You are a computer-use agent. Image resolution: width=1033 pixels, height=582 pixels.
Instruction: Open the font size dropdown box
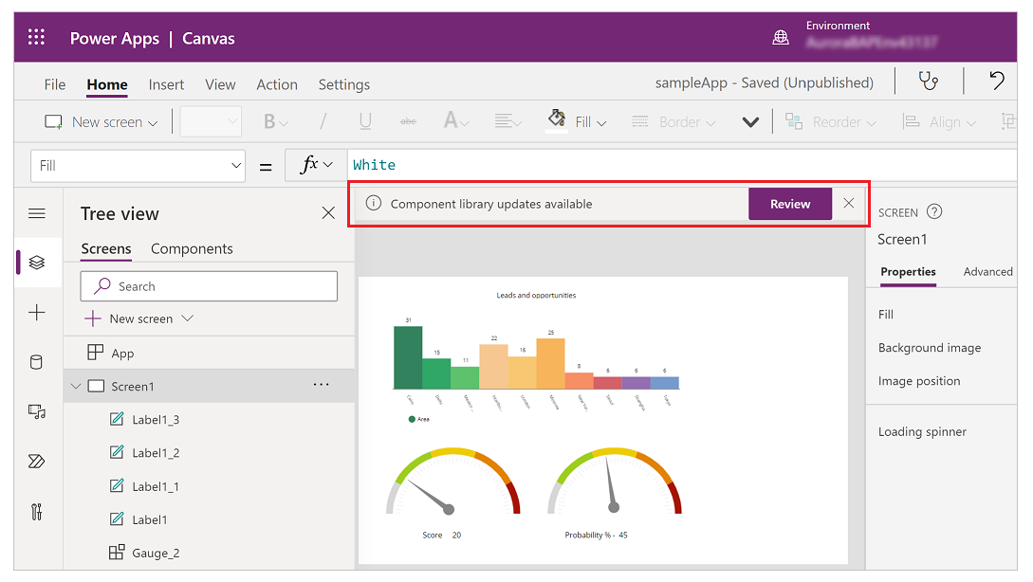click(x=211, y=121)
